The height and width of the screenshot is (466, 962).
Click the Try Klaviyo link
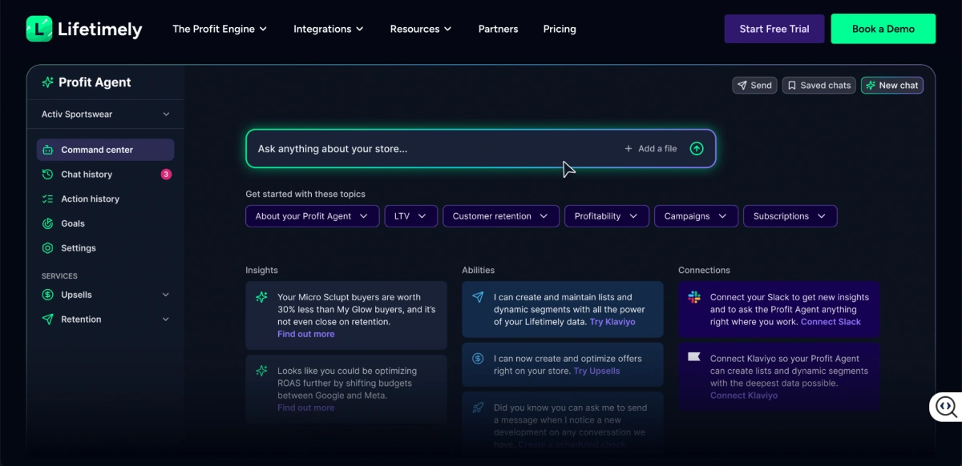[612, 322]
